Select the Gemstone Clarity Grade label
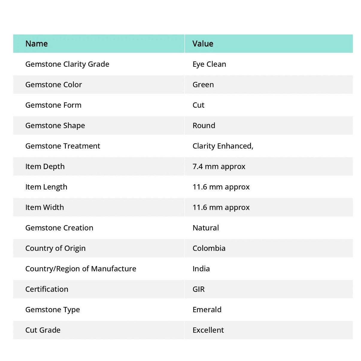This screenshot has width=361, height=361. pyautogui.click(x=67, y=64)
